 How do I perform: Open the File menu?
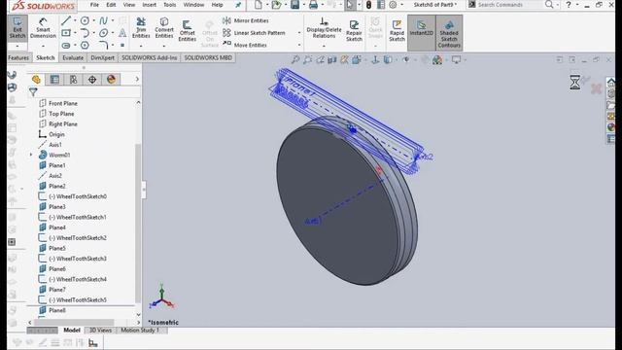pyautogui.click(x=94, y=5)
